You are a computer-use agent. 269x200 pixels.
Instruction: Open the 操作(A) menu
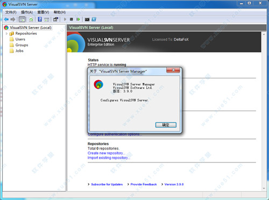pos(27,12)
